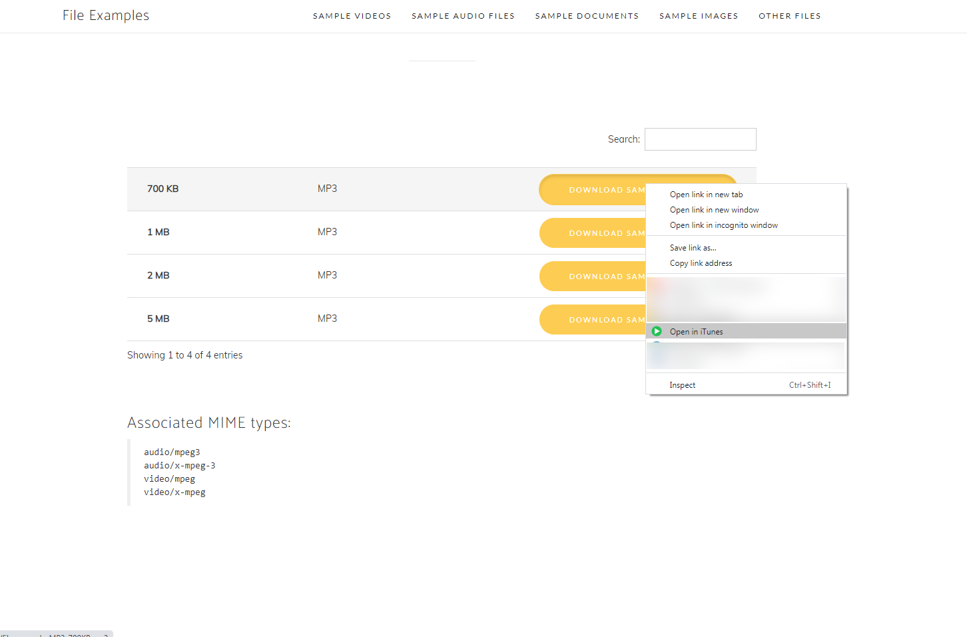Click MP3 in the 5 MB row
Image resolution: width=967 pixels, height=637 pixels.
click(327, 318)
